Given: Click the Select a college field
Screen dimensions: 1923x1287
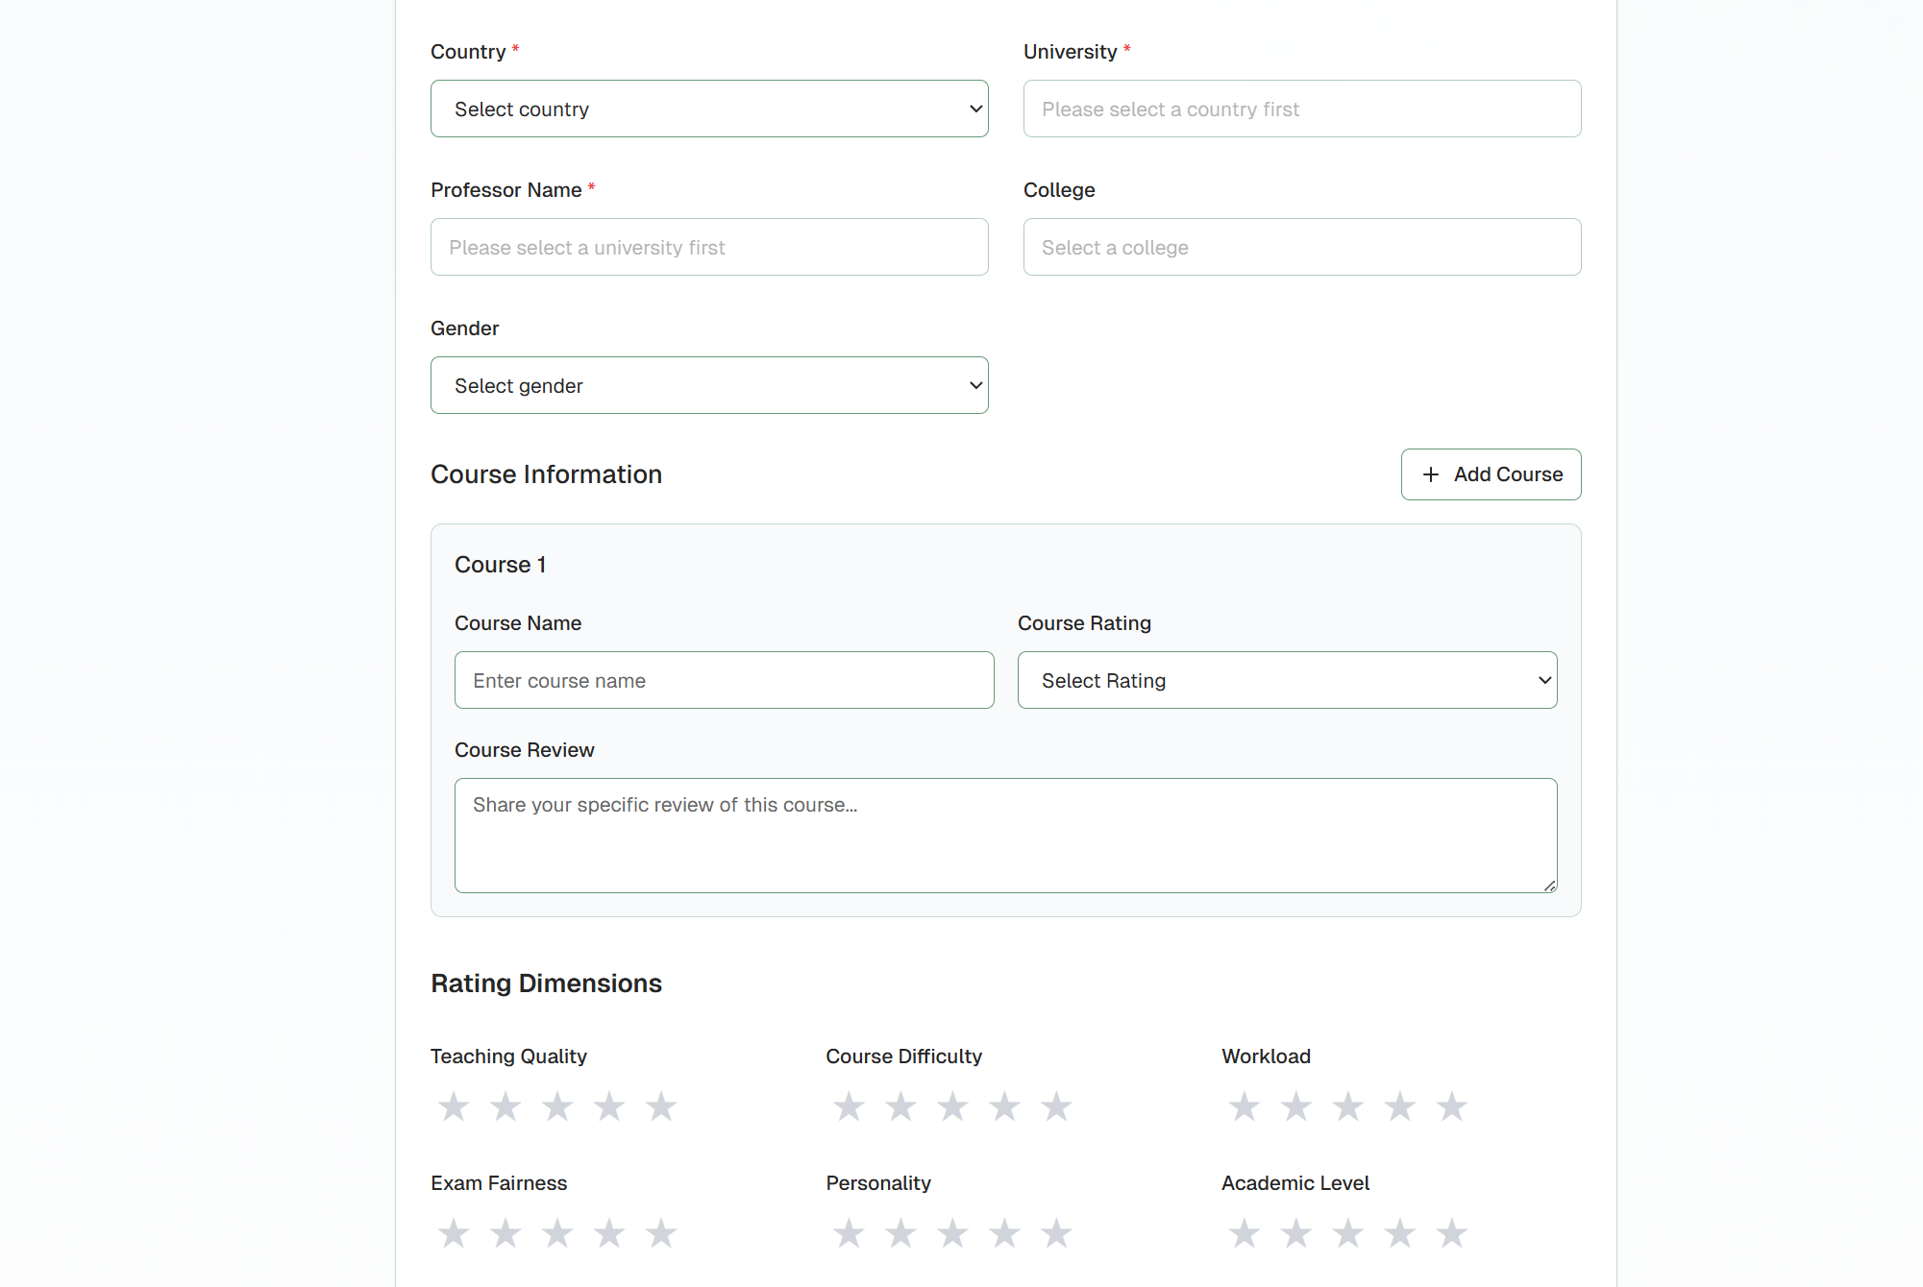Looking at the screenshot, I should pyautogui.click(x=1302, y=247).
